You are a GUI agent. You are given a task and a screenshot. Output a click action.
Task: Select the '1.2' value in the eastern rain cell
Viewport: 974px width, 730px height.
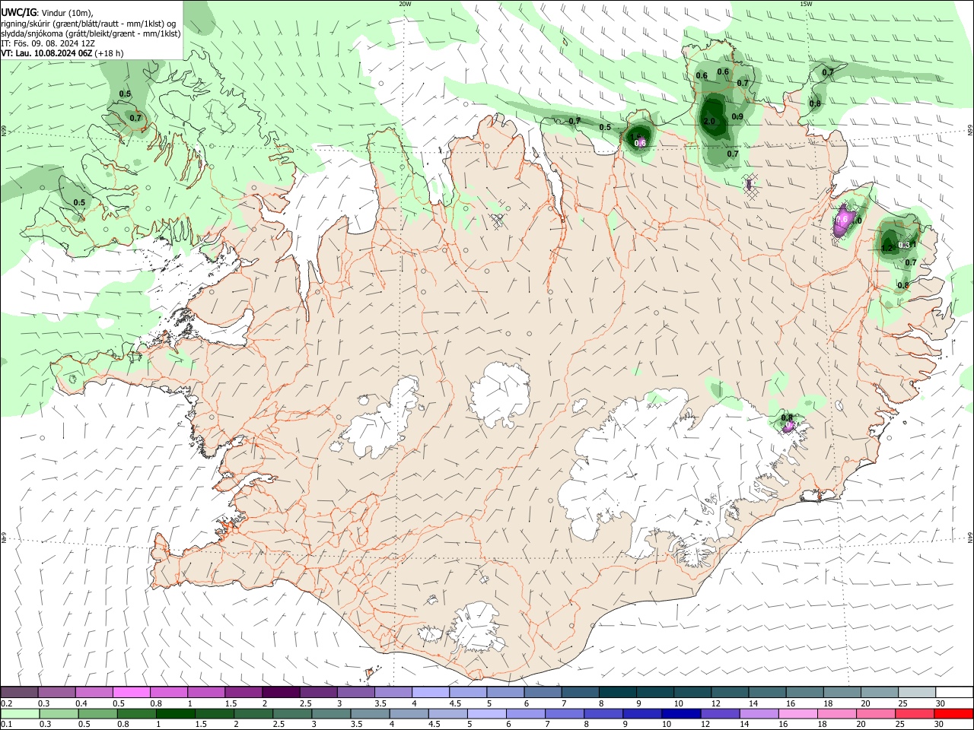(886, 248)
